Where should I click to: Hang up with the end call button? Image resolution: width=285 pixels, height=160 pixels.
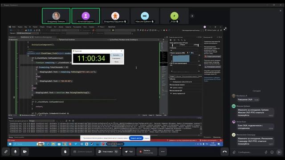(x=224, y=152)
